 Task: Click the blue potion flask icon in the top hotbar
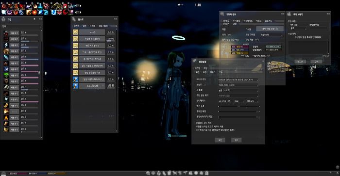(40, 6)
